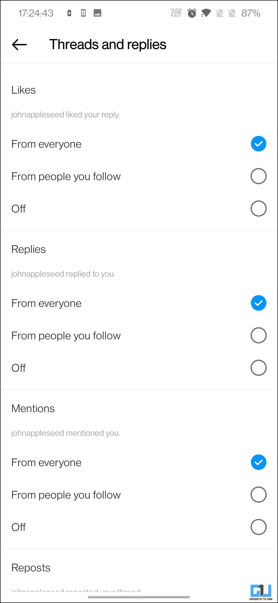Tap the download notification icon in status bar
The image size is (278, 603).
pyautogui.click(x=83, y=13)
